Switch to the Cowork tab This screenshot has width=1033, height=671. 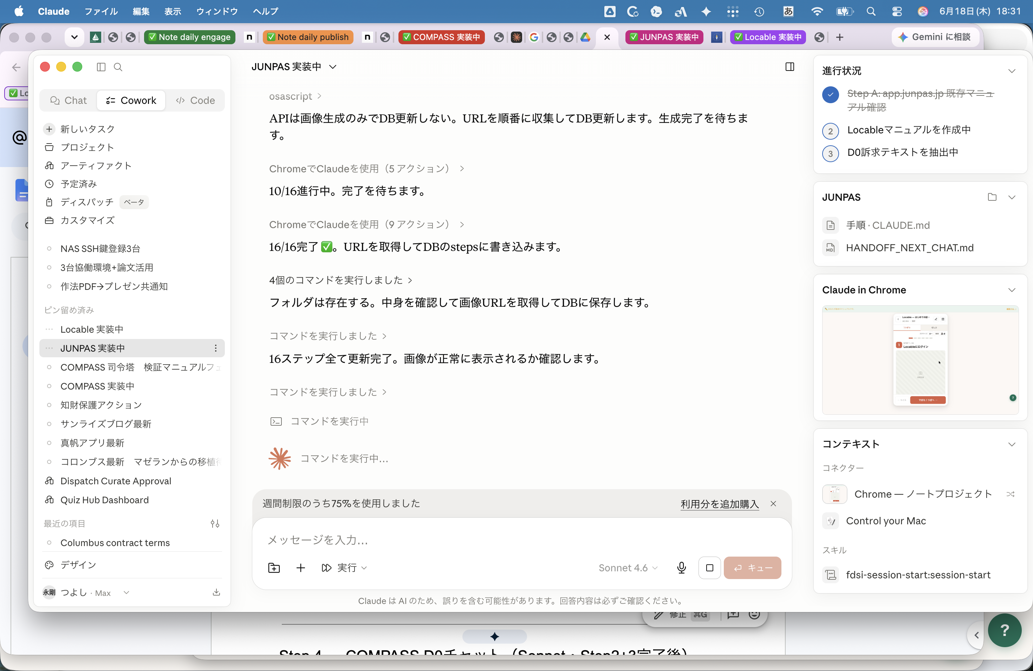pos(131,100)
